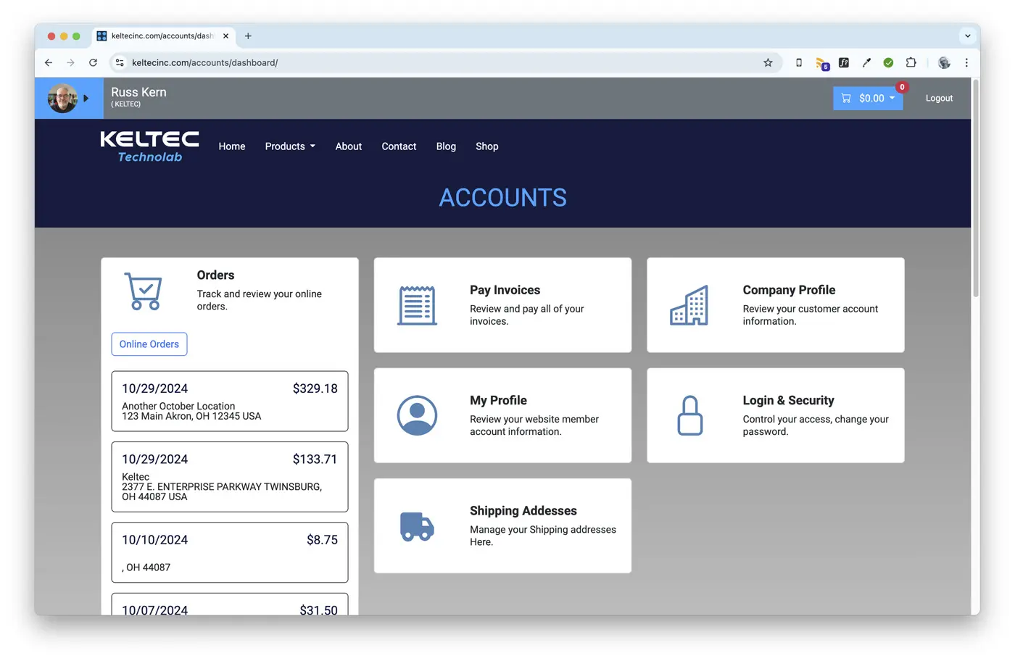Click the green checkmark extension icon
Screen dimensions: 1015x661
pyautogui.click(x=888, y=62)
